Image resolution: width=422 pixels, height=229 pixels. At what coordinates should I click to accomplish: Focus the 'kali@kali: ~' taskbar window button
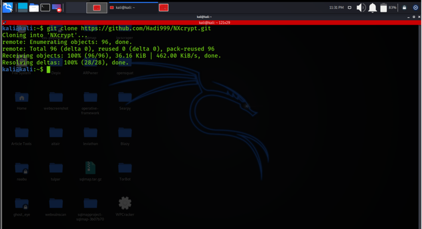coord(133,8)
